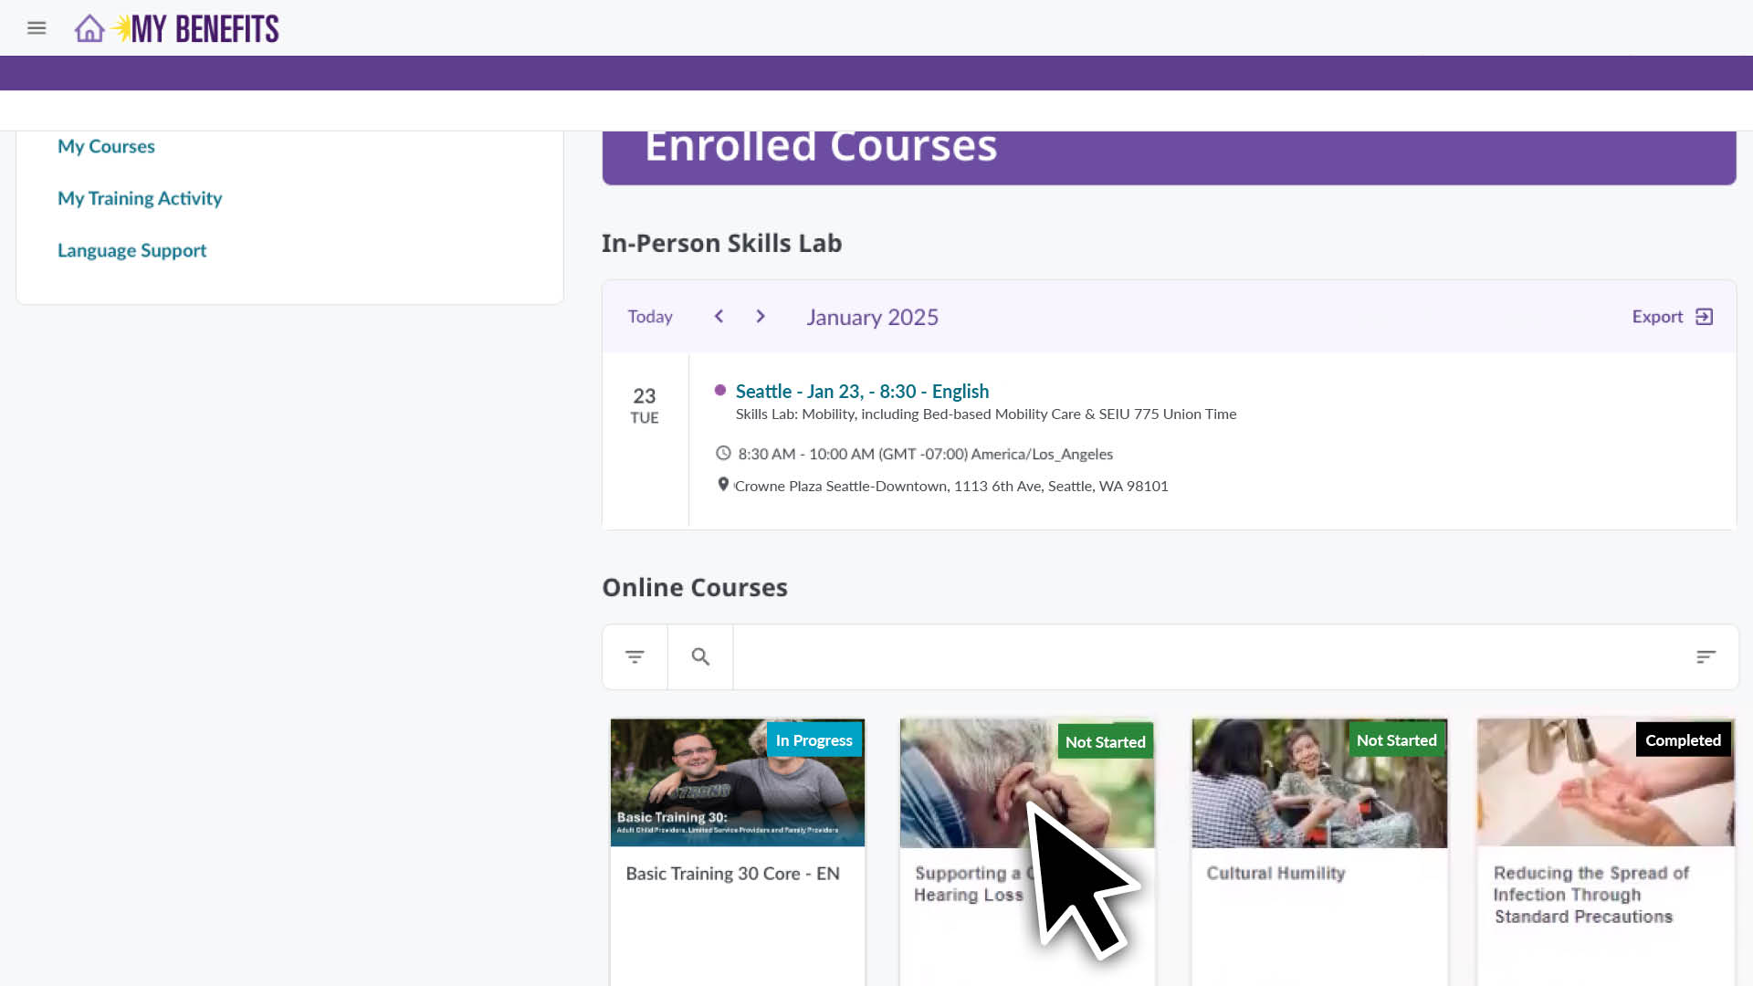The width and height of the screenshot is (1753, 986).
Task: Click the Export calendar icon
Action: click(x=1704, y=317)
